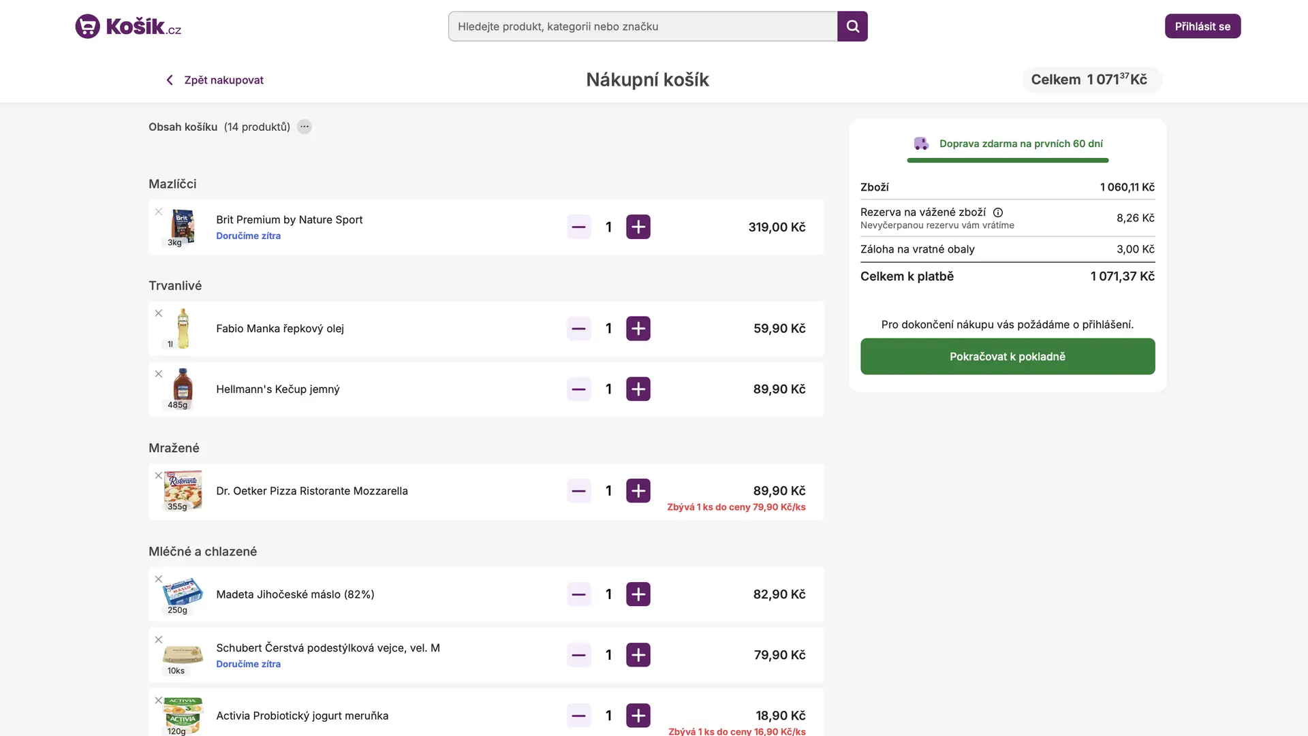1308x736 pixels.
Task: Click the Mražené category heading
Action: click(174, 448)
